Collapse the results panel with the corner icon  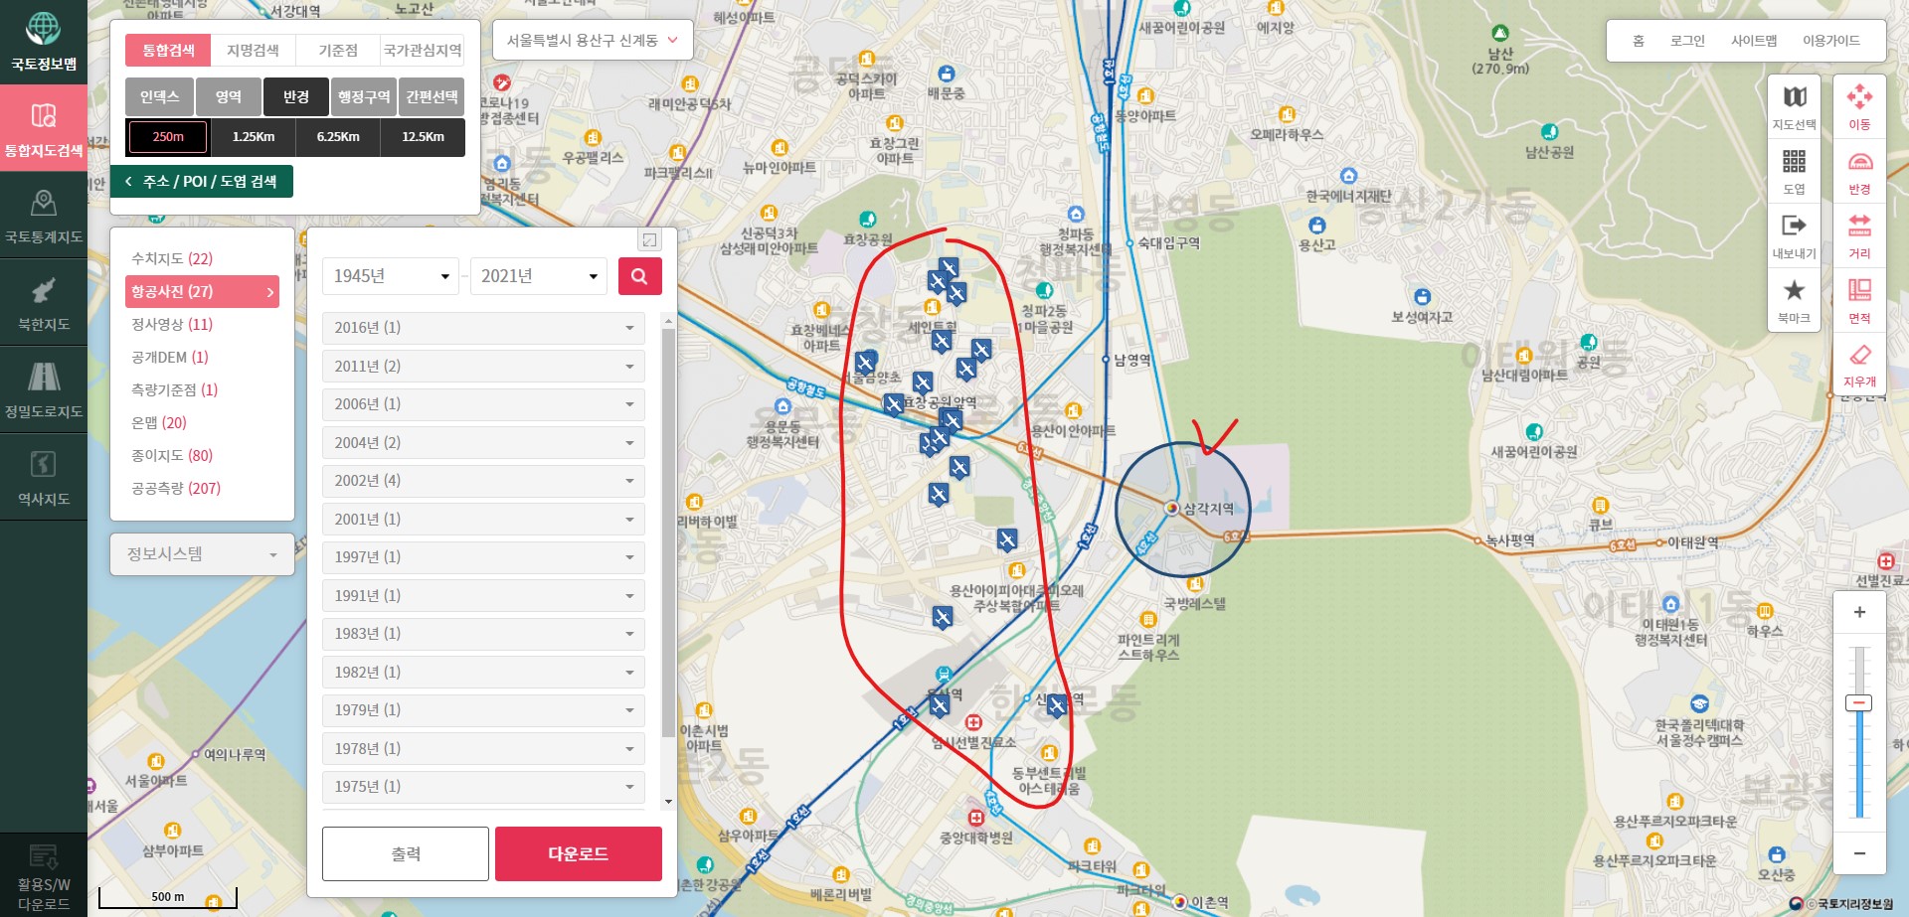[x=649, y=239]
